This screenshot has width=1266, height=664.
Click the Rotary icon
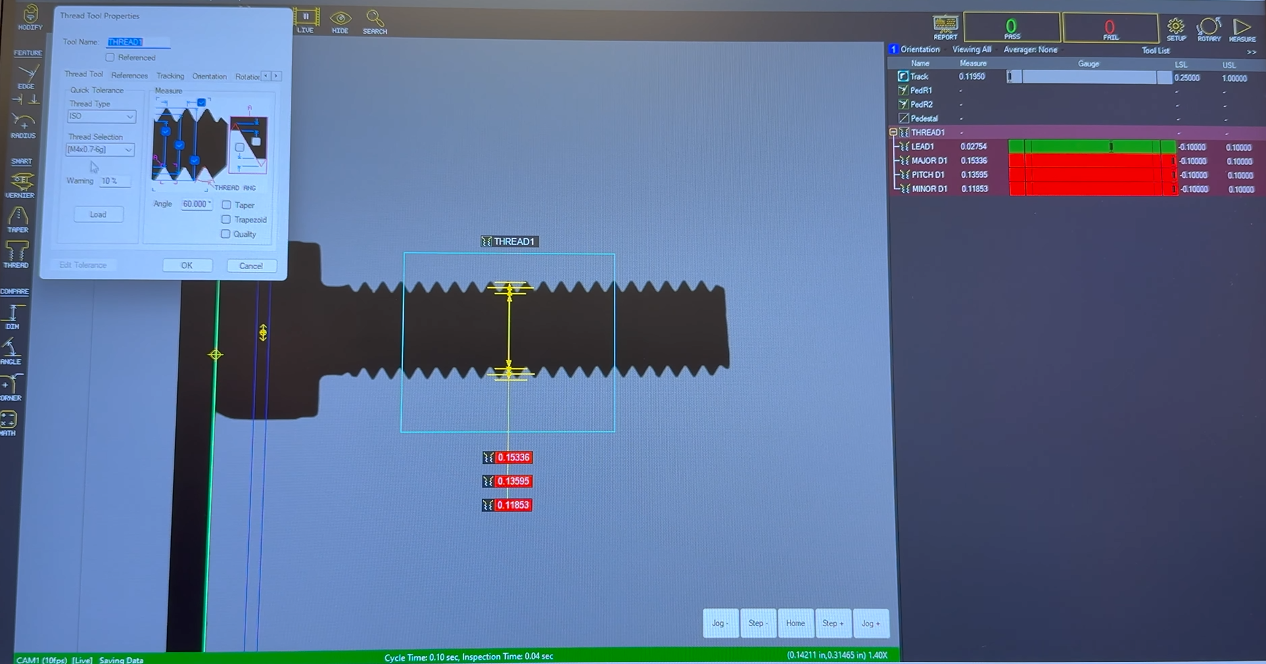pos(1209,28)
